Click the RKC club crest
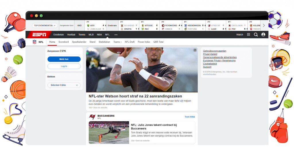The height and width of the screenshot is (156, 294). 142,29
